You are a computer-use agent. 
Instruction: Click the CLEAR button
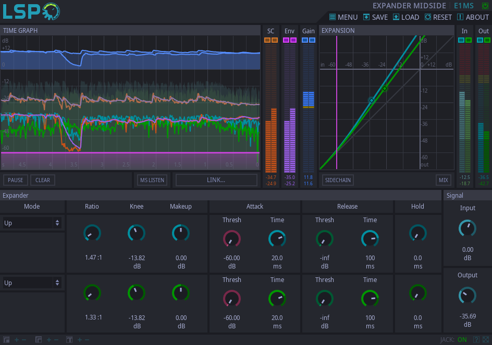point(43,180)
